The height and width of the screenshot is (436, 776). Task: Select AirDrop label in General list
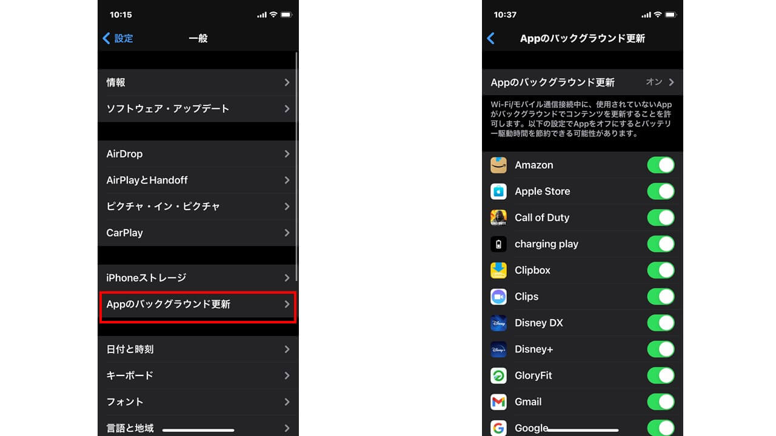[124, 154]
